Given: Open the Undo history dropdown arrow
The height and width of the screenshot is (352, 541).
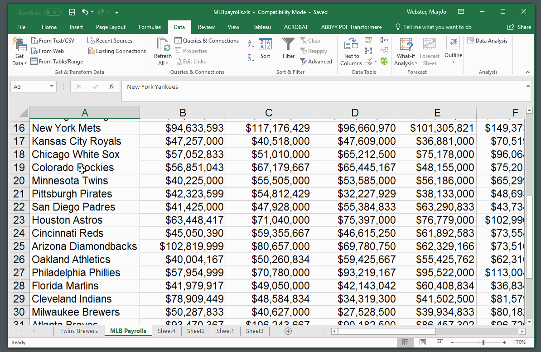Looking at the screenshot, I should (x=92, y=12).
